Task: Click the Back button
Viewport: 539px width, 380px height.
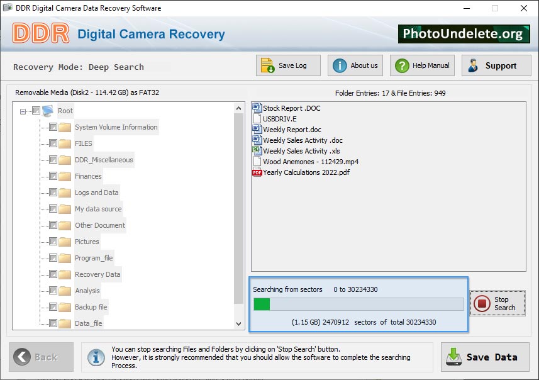Action: coord(42,357)
